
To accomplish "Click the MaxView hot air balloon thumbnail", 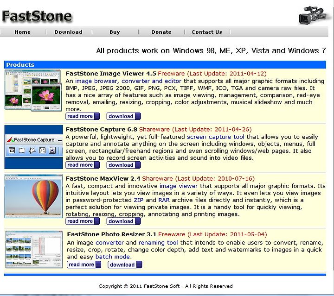I will [x=34, y=196].
